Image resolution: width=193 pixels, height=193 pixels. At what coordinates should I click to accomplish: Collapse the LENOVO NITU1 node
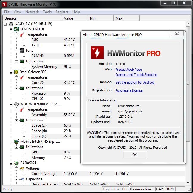click(11, 29)
